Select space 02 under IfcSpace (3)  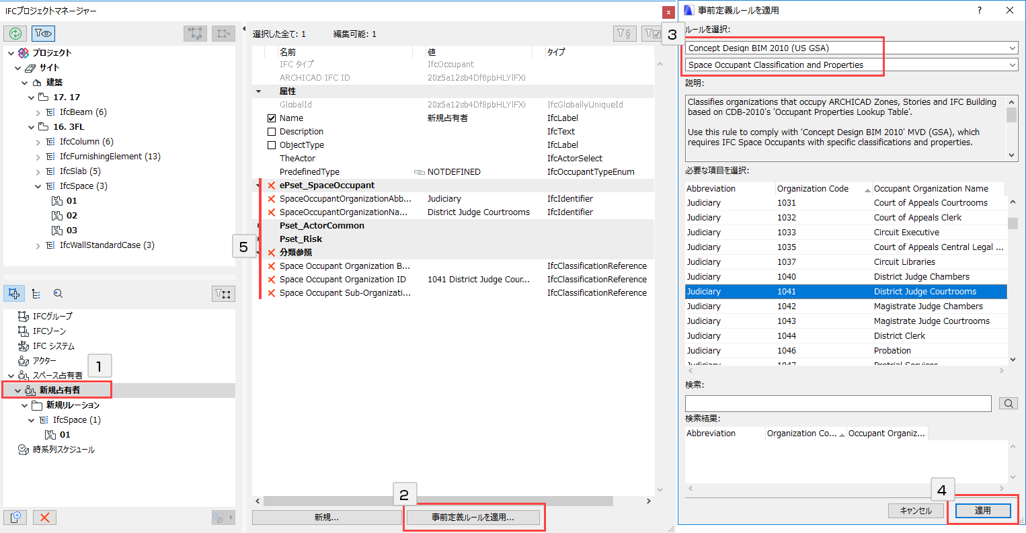click(x=72, y=216)
